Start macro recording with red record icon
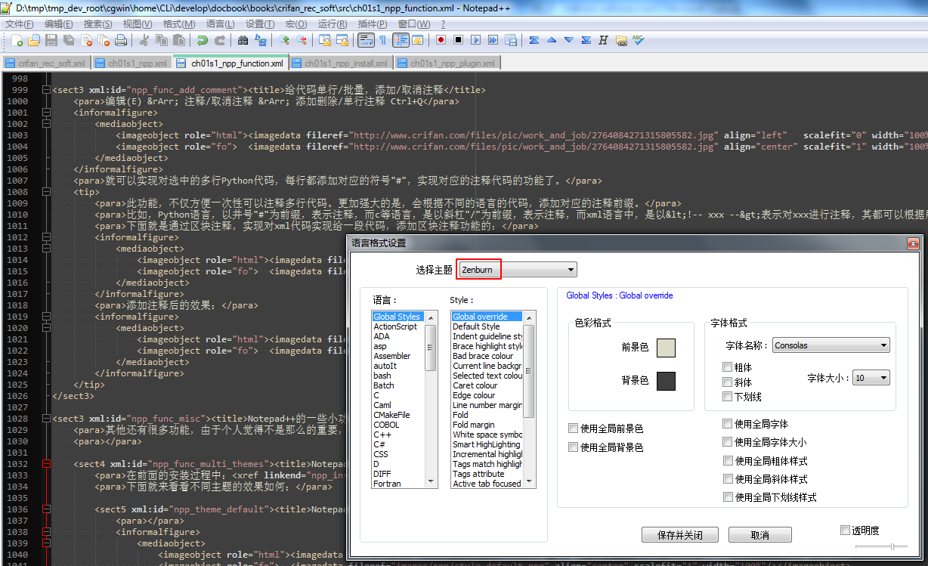The height and width of the screenshot is (566, 928). [440, 40]
